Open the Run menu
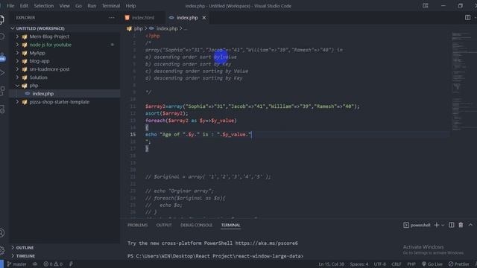Image resolution: width=477 pixels, height=268 pixels. tap(92, 6)
